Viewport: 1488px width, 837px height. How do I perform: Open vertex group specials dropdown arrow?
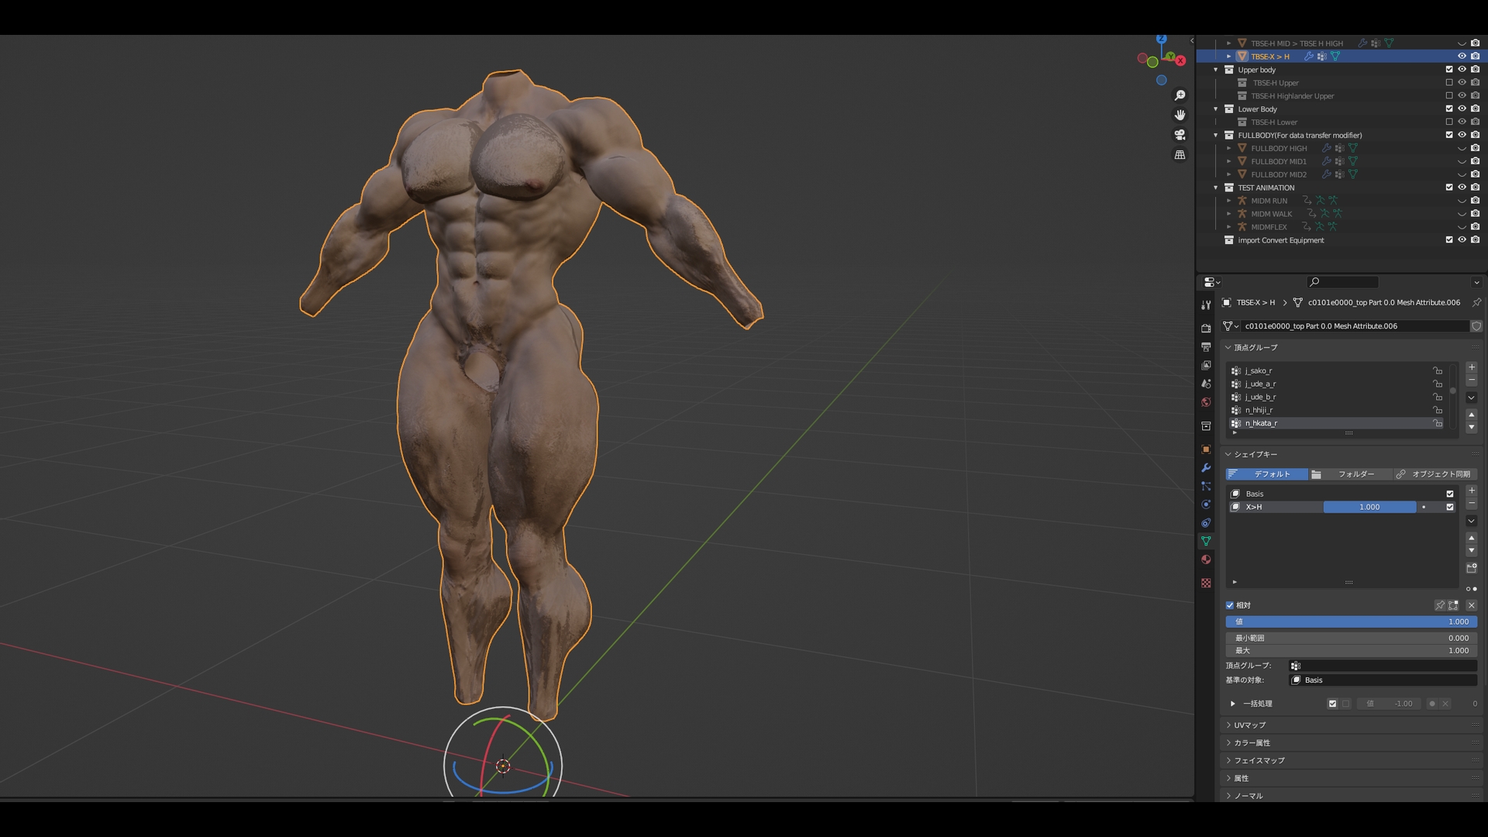pyautogui.click(x=1472, y=398)
